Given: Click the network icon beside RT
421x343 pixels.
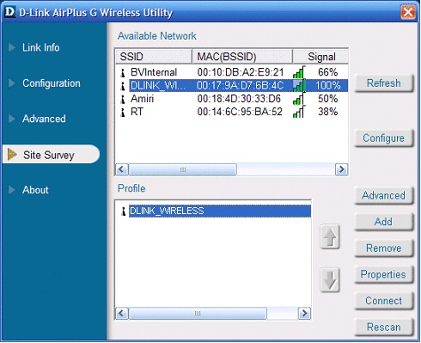Looking at the screenshot, I should (123, 112).
